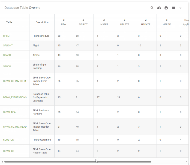This screenshot has height=165, width=190.
Task: Sort by the # DELETE column header
Action: (x=125, y=22)
